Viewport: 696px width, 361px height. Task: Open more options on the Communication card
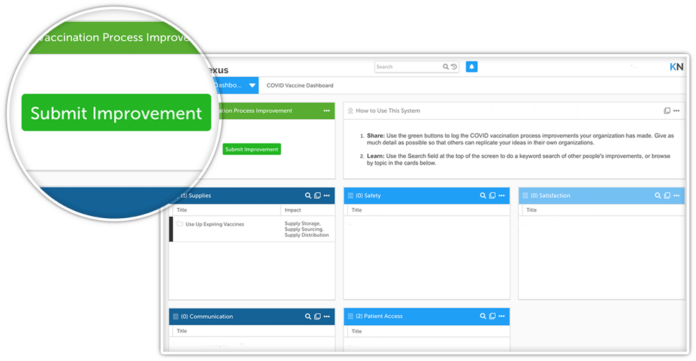326,317
